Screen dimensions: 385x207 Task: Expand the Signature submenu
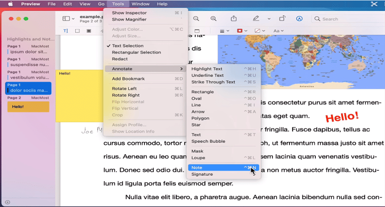[223, 174]
